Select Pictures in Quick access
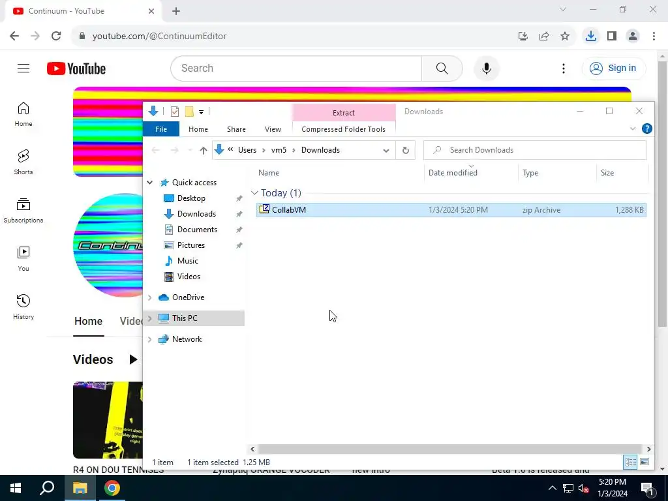Viewport: 668px width, 501px height. coord(191,245)
